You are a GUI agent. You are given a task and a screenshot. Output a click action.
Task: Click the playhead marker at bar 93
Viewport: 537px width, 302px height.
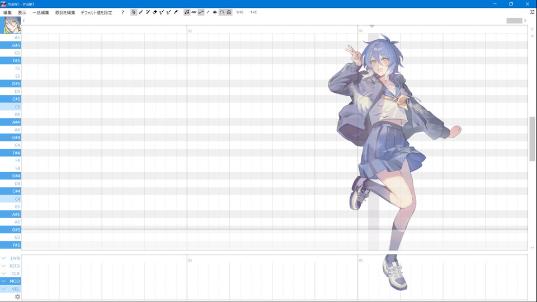(x=371, y=26)
